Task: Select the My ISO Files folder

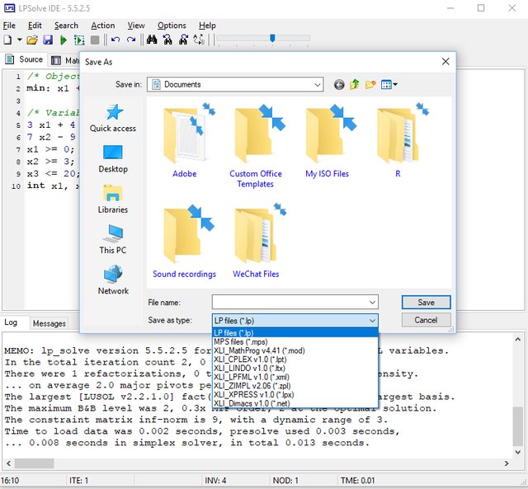Action: pos(327,141)
